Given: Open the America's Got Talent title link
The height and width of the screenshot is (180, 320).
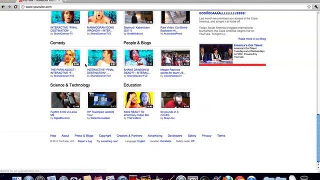Looking at the screenshot, I should 248,45.
